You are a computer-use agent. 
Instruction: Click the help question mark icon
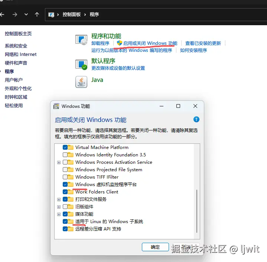(196, 119)
